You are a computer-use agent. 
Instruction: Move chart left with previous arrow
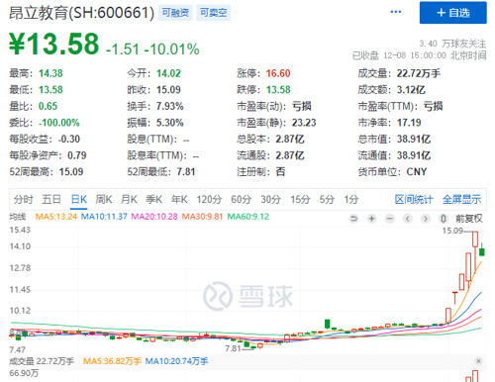pos(408,219)
